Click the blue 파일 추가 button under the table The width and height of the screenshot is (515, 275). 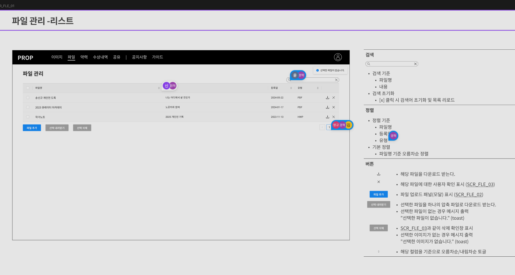pos(32,128)
